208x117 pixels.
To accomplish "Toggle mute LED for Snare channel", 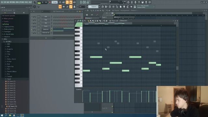I will pyautogui.click(x=32, y=26).
